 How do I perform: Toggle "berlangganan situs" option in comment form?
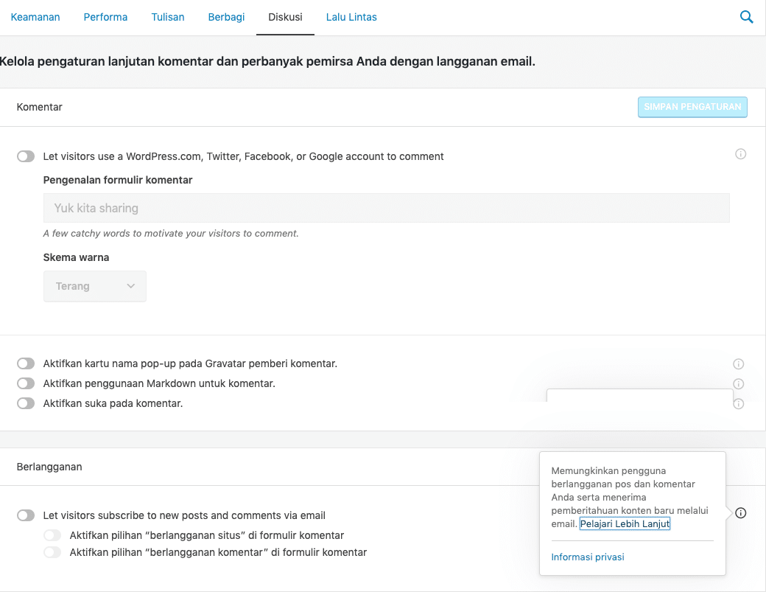[x=52, y=535]
